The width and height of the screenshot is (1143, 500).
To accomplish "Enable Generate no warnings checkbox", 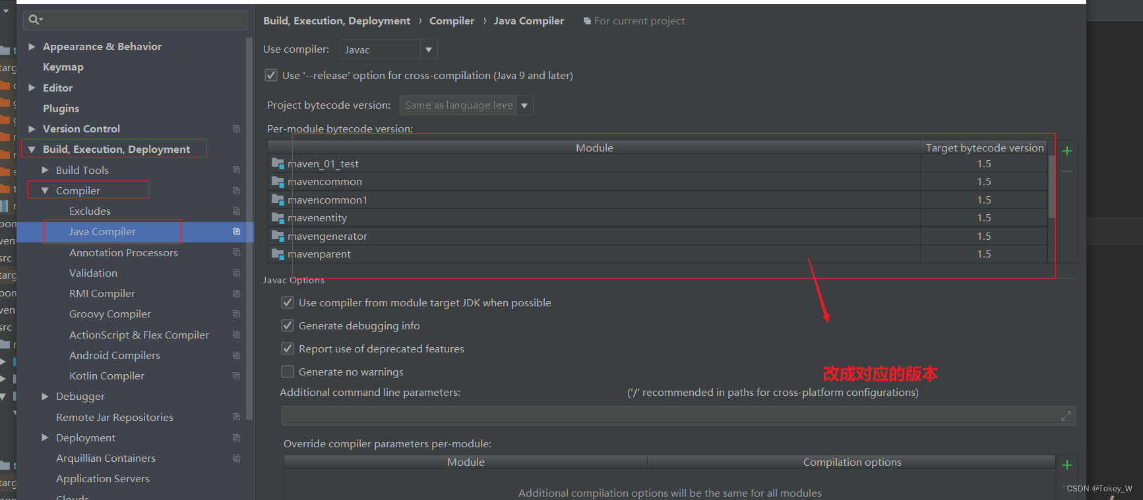I will click(x=288, y=372).
